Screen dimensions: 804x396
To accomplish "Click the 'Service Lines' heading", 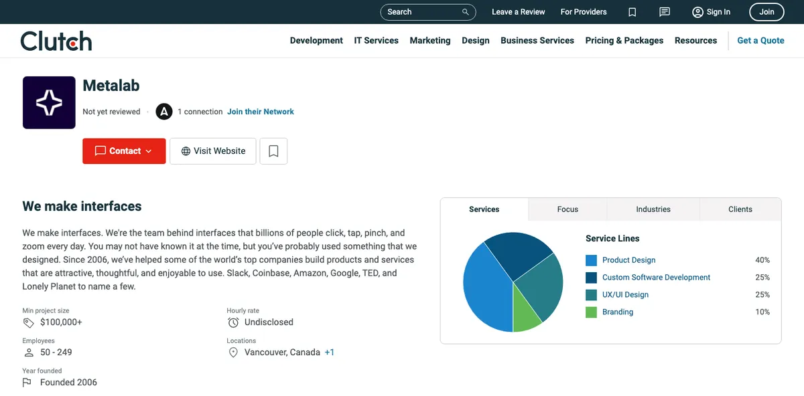I will pos(612,239).
